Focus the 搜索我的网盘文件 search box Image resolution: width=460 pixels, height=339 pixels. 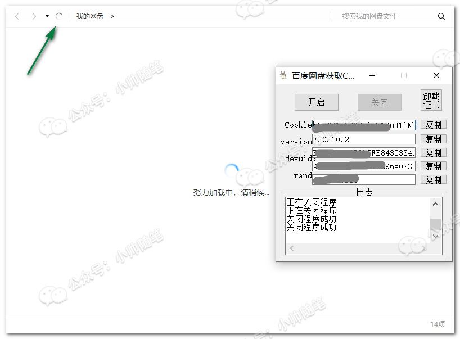(369, 16)
